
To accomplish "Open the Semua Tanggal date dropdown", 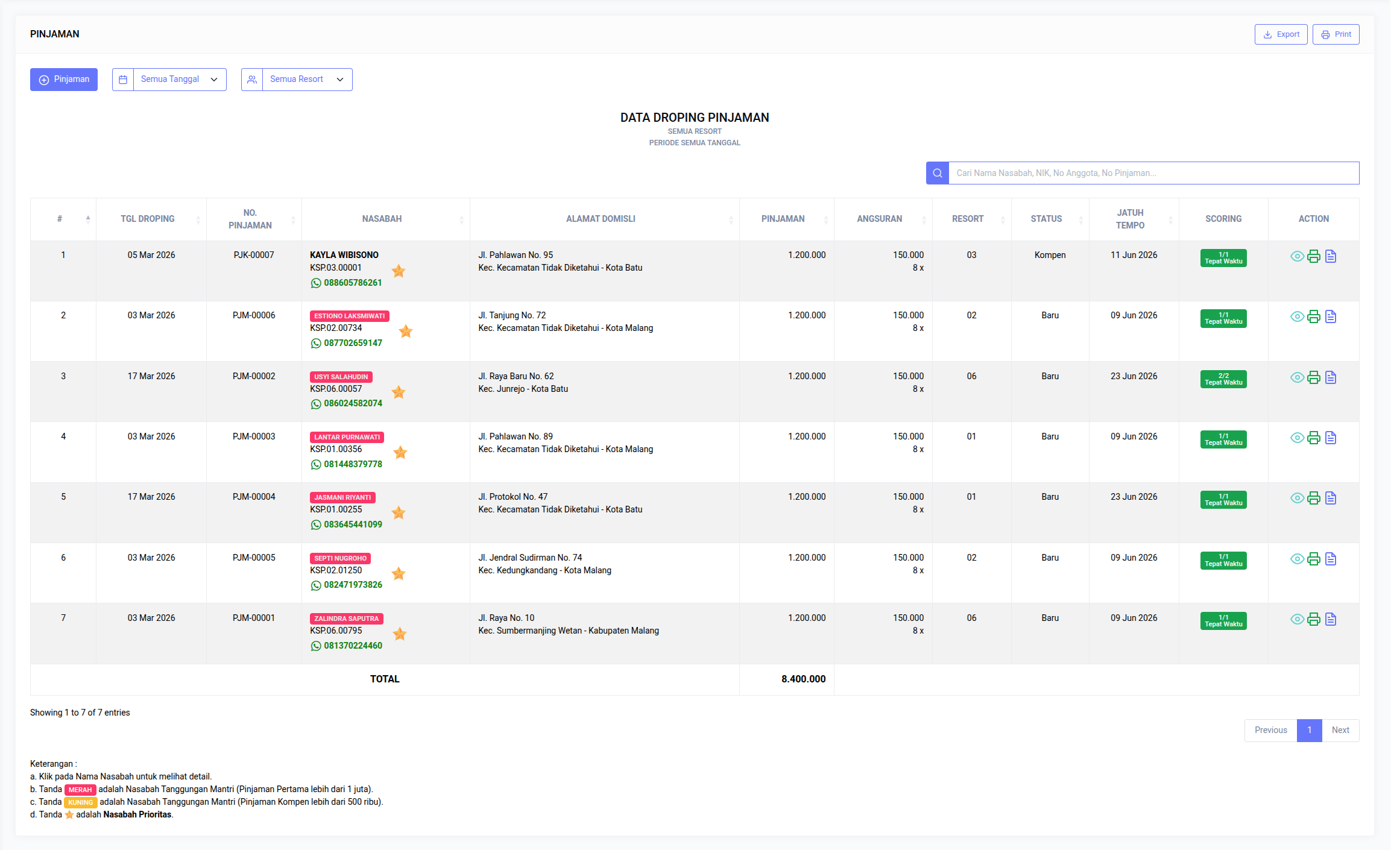I will (179, 80).
